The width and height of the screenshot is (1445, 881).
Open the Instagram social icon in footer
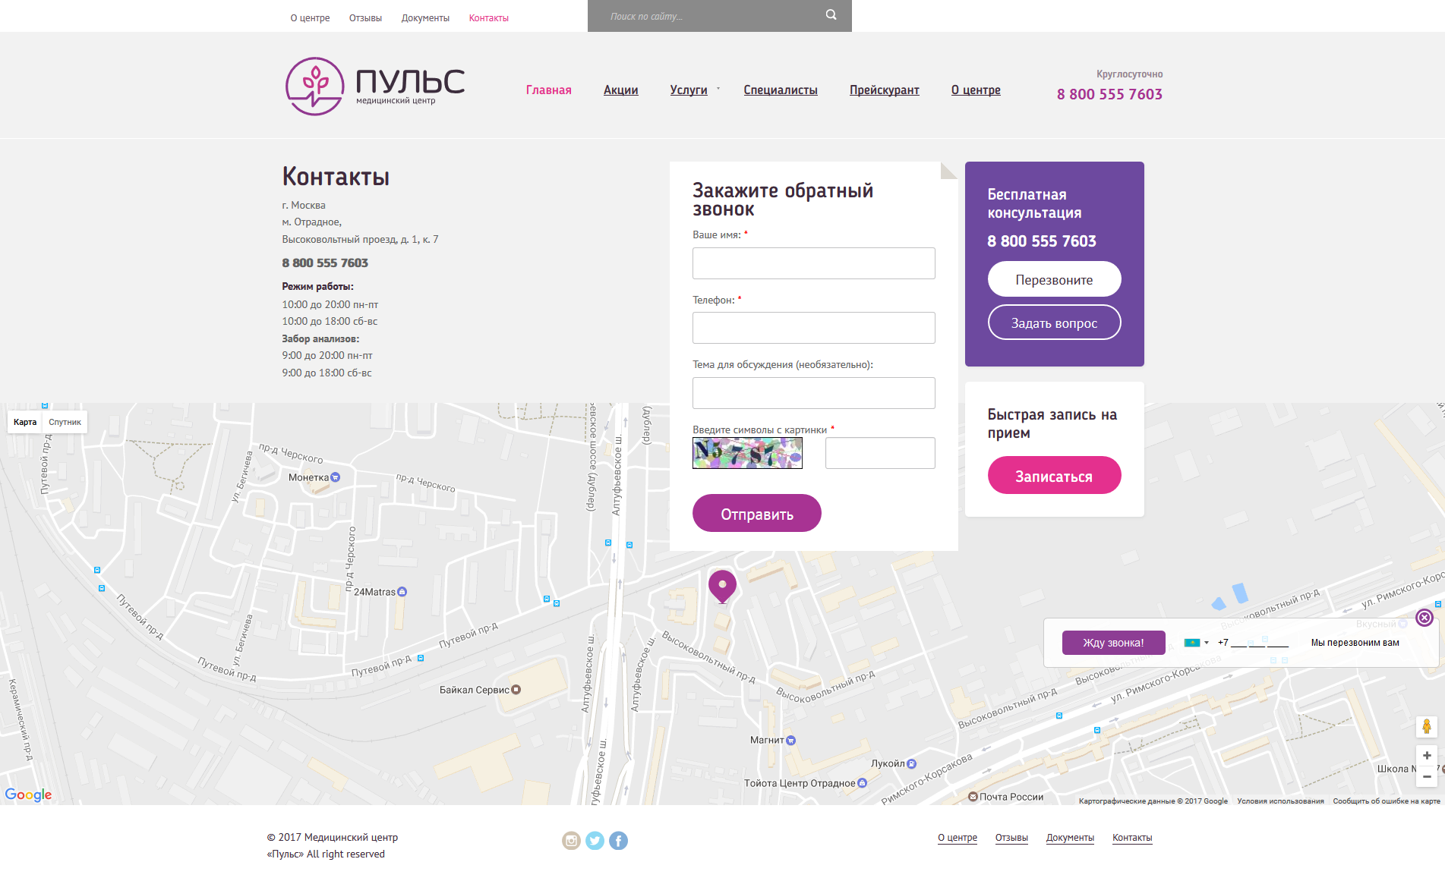click(571, 840)
